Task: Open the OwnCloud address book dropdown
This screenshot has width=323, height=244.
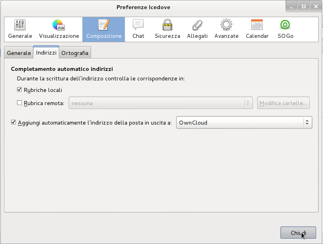Action: pyautogui.click(x=244, y=123)
